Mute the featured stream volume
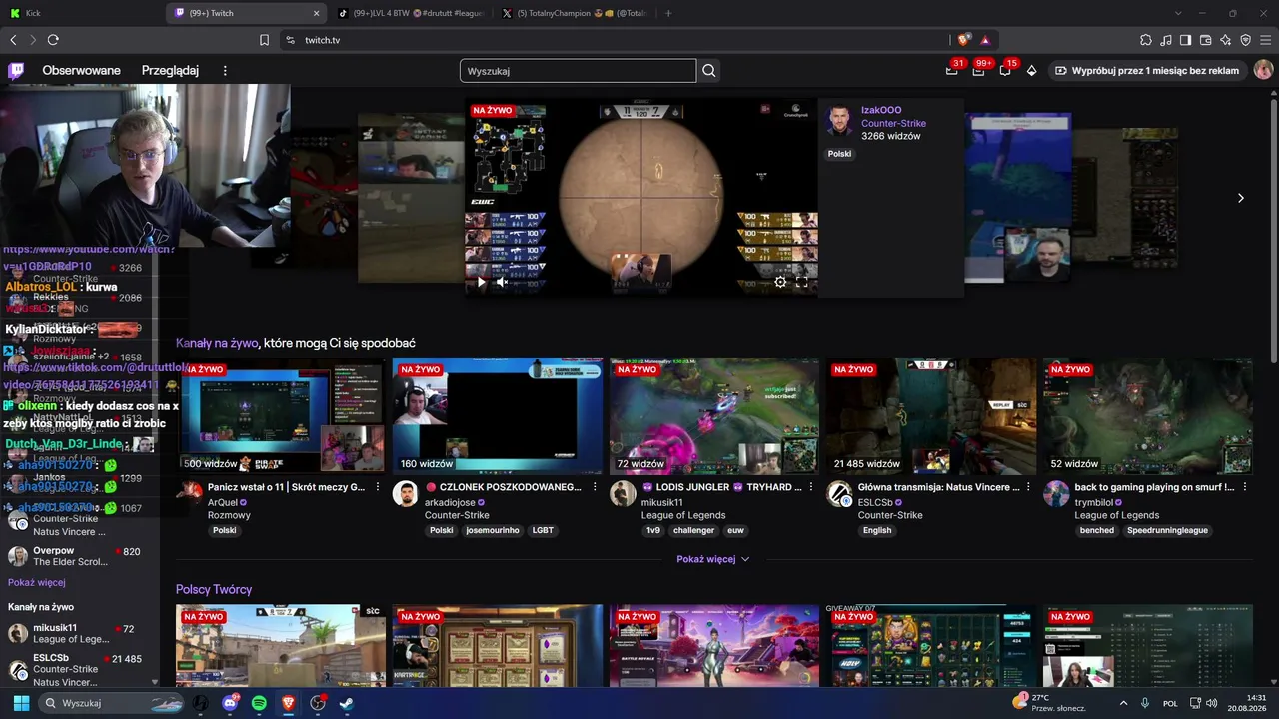 pos(502,282)
